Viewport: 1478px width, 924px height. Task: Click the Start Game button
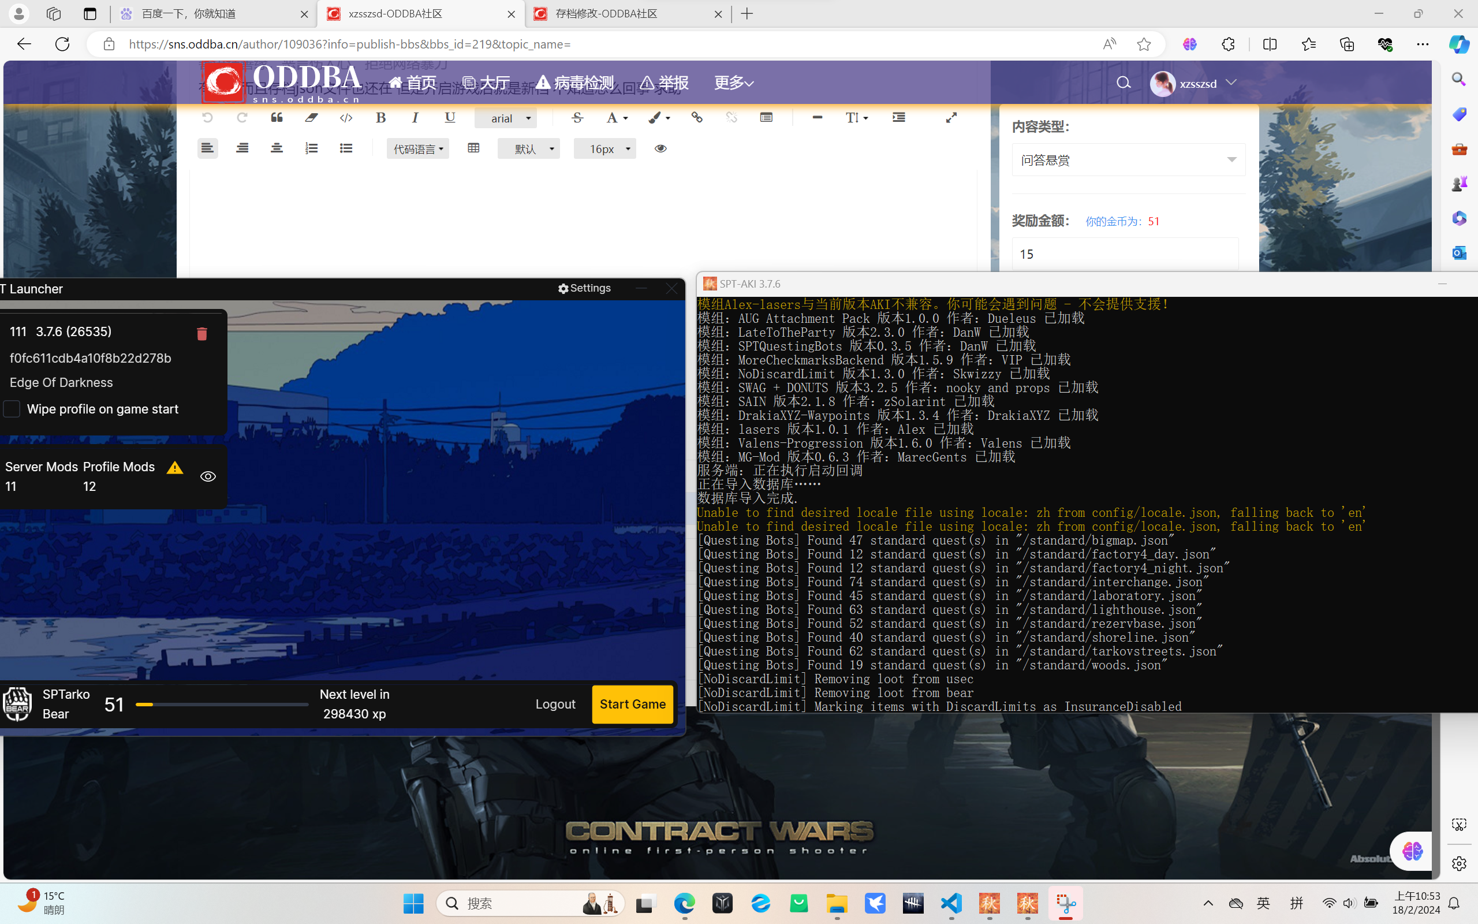(x=633, y=704)
